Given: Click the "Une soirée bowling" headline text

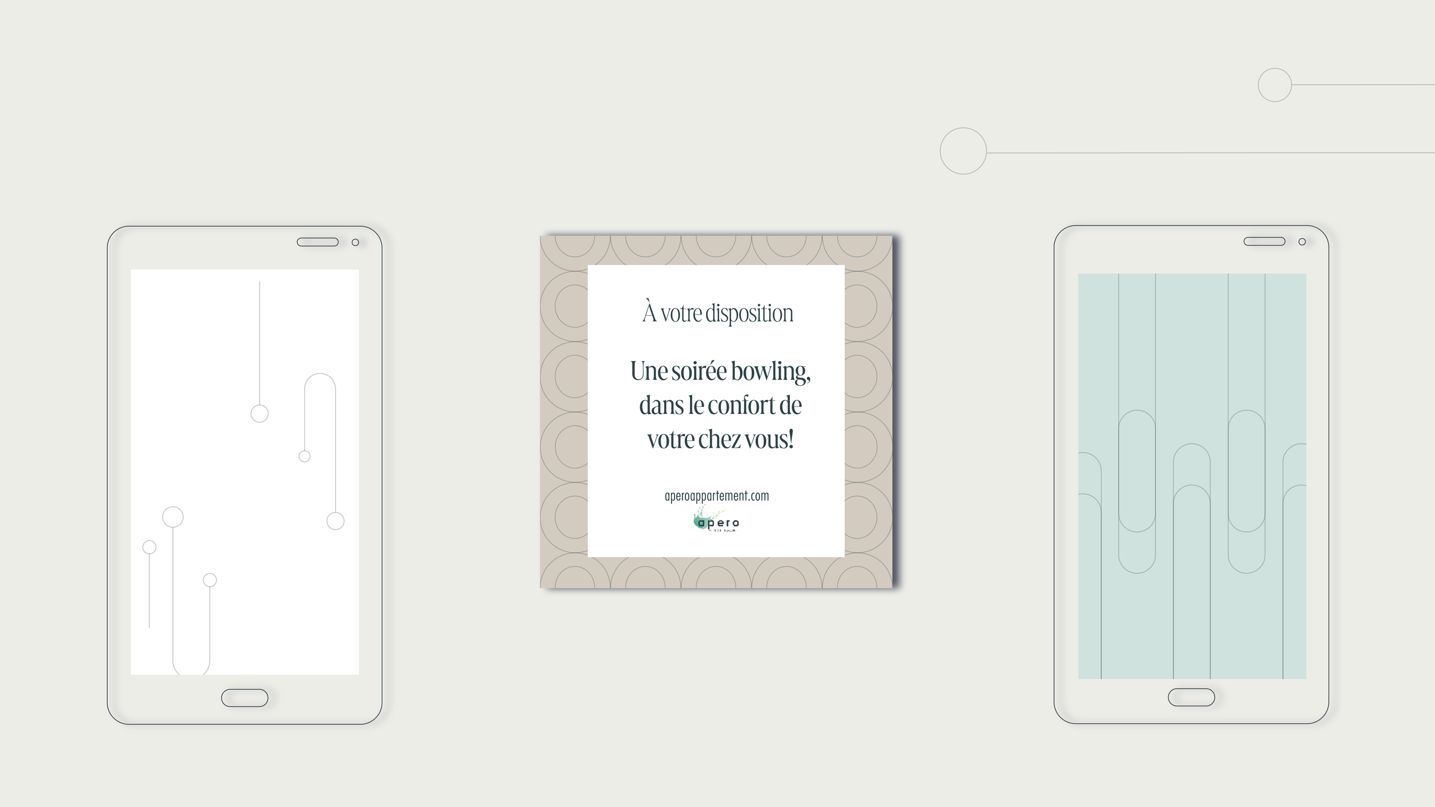Looking at the screenshot, I should (x=720, y=371).
